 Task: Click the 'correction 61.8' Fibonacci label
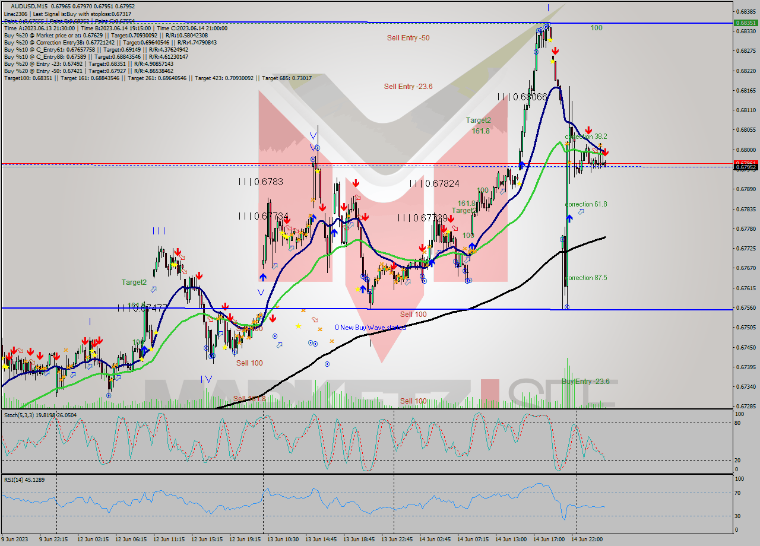(585, 204)
